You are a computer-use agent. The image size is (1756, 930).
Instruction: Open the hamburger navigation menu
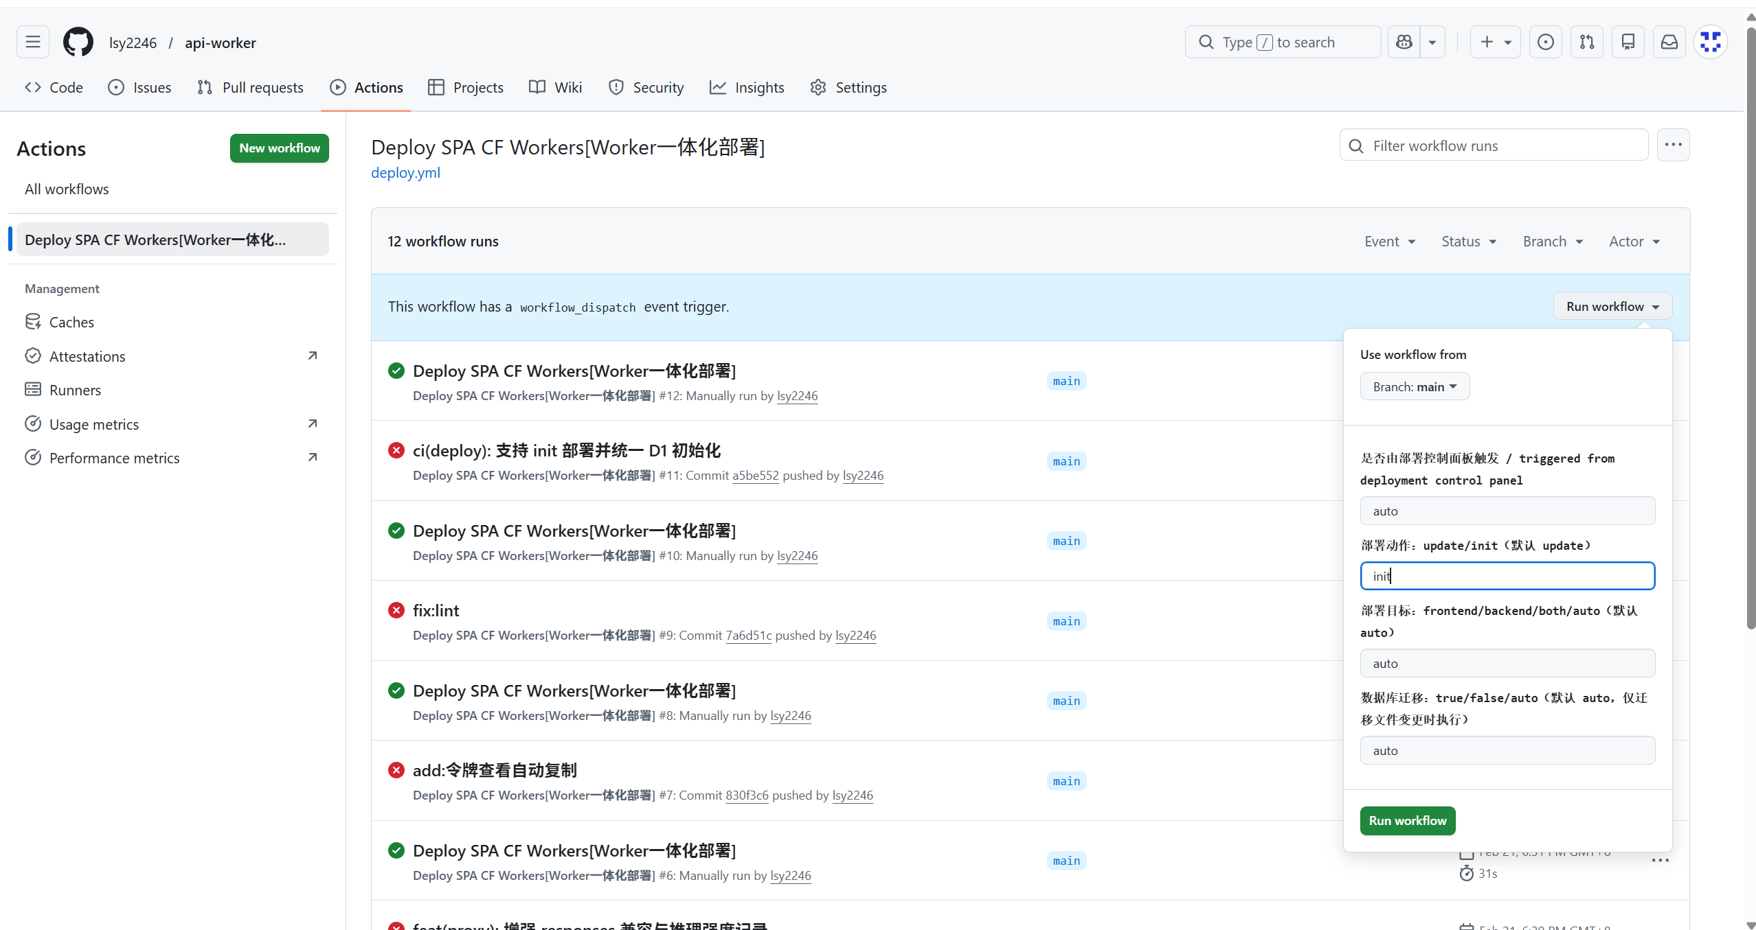point(33,42)
